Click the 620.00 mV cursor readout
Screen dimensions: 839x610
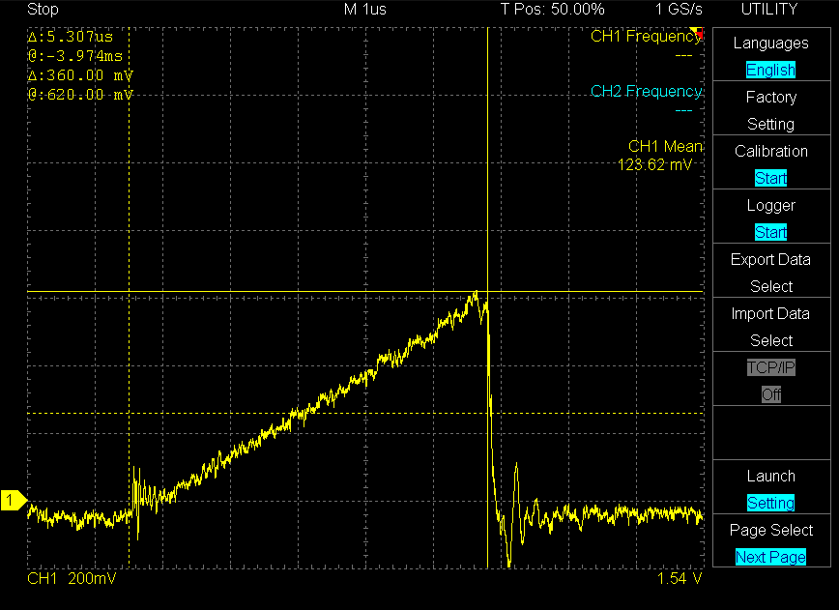pos(80,95)
